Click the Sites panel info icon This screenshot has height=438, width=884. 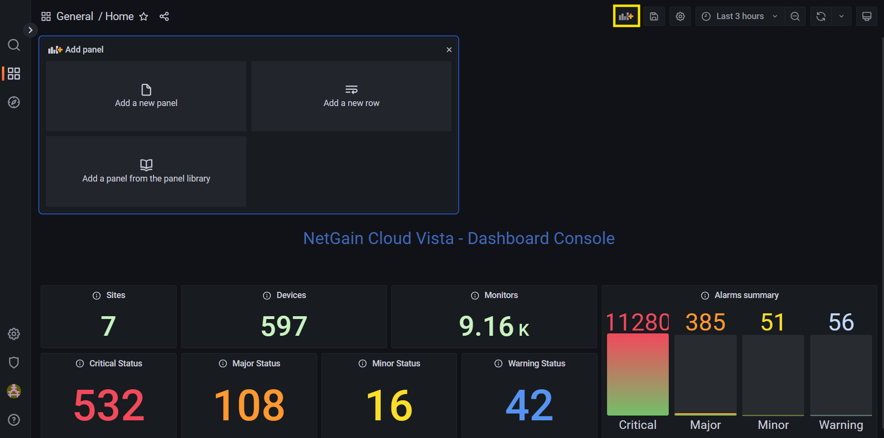(x=97, y=296)
